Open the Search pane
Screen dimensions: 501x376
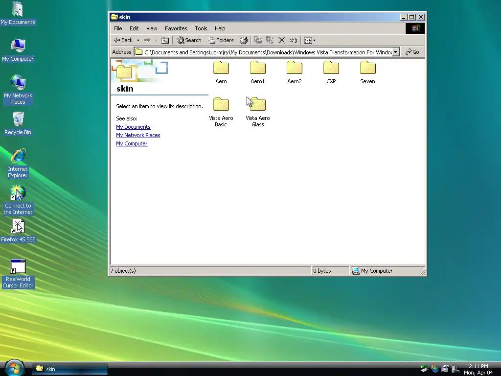coord(189,40)
